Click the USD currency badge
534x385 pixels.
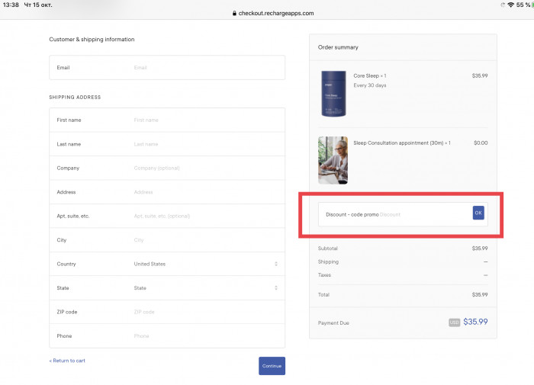coord(455,322)
